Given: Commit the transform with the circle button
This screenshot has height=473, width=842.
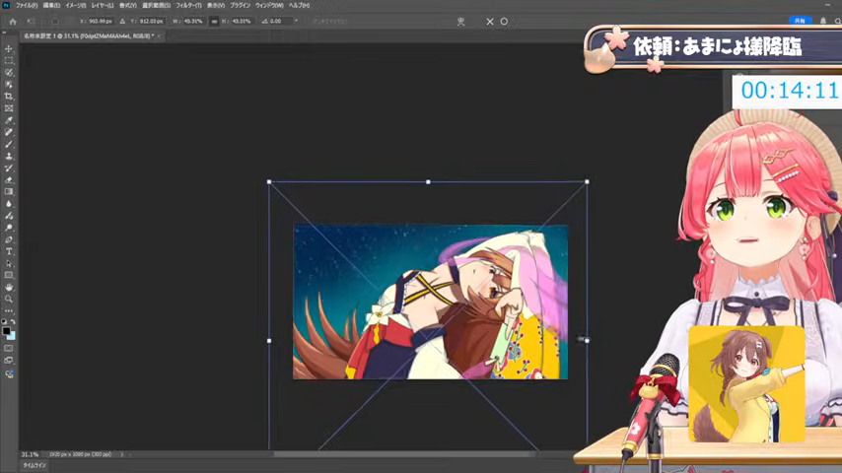Looking at the screenshot, I should 504,22.
